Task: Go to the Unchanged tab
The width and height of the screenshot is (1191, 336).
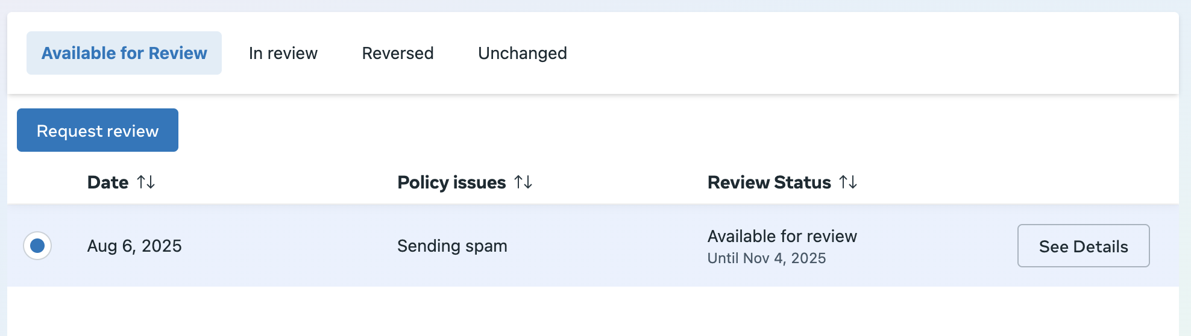Action: (x=523, y=53)
